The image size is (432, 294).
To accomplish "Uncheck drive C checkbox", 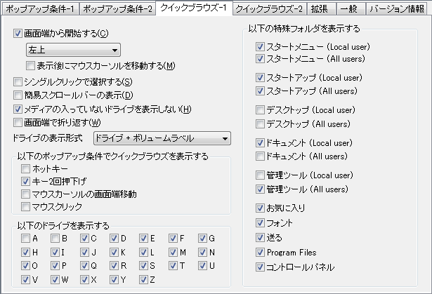I will click(84, 239).
